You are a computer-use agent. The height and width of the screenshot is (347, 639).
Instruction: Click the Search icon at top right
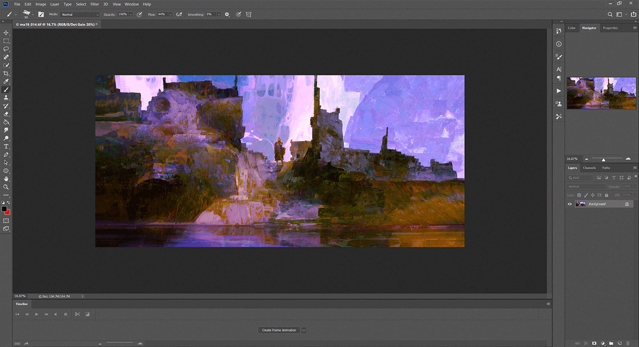[x=610, y=14]
